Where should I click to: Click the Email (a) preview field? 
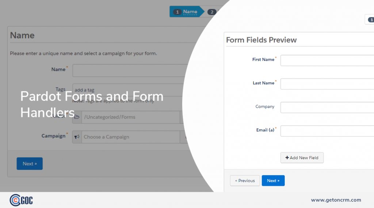pyautogui.click(x=327, y=131)
